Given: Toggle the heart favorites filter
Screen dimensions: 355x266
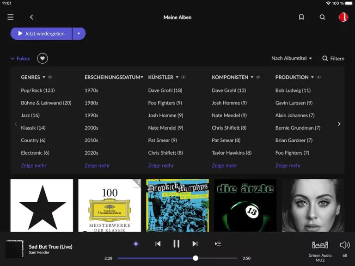Looking at the screenshot, I should click(43, 58).
